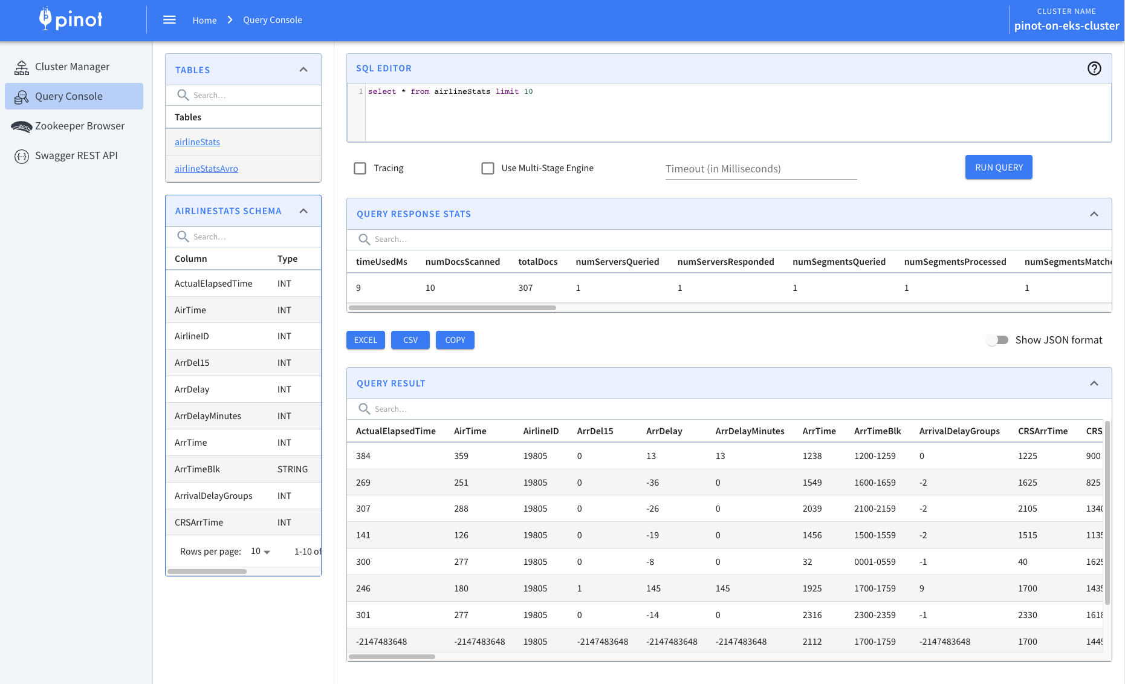
Task: Click Query Console breadcrumb
Action: (x=273, y=20)
